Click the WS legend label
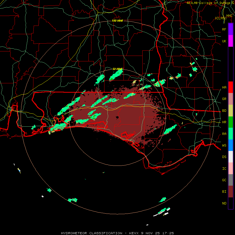Image resolution: width=235 pixels, height=235 pixels. [224, 145]
